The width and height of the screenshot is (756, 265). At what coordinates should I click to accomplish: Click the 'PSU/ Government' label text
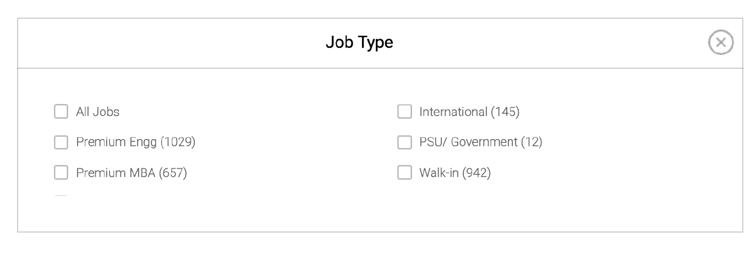(x=468, y=142)
